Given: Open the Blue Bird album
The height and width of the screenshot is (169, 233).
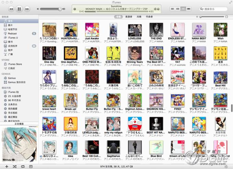Looking at the screenshot, I should pyautogui.click(x=156, y=147).
